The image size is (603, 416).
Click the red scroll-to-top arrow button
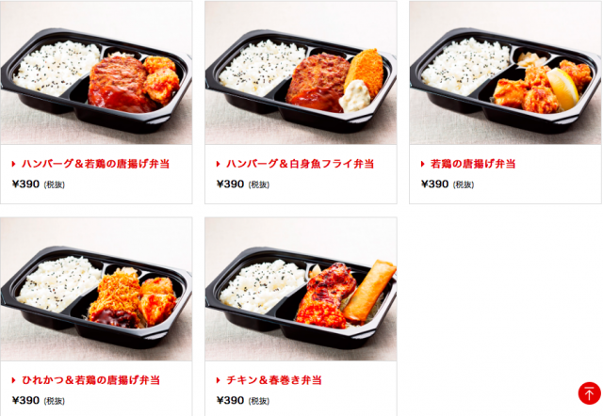coord(589,393)
